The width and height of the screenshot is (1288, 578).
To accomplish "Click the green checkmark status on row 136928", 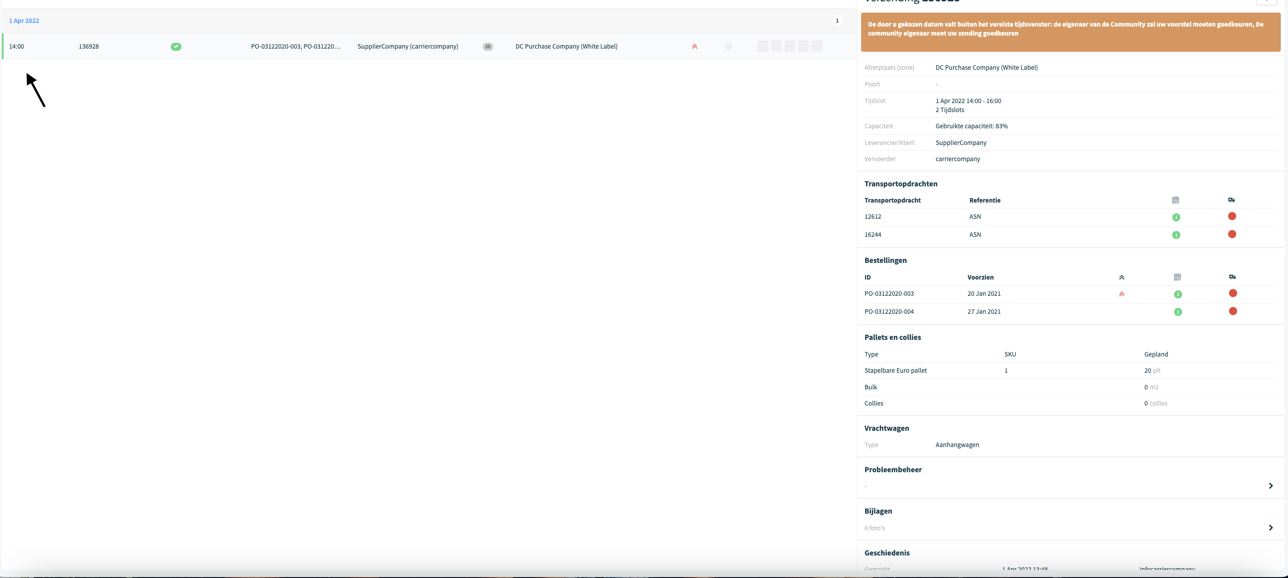I will tap(176, 46).
